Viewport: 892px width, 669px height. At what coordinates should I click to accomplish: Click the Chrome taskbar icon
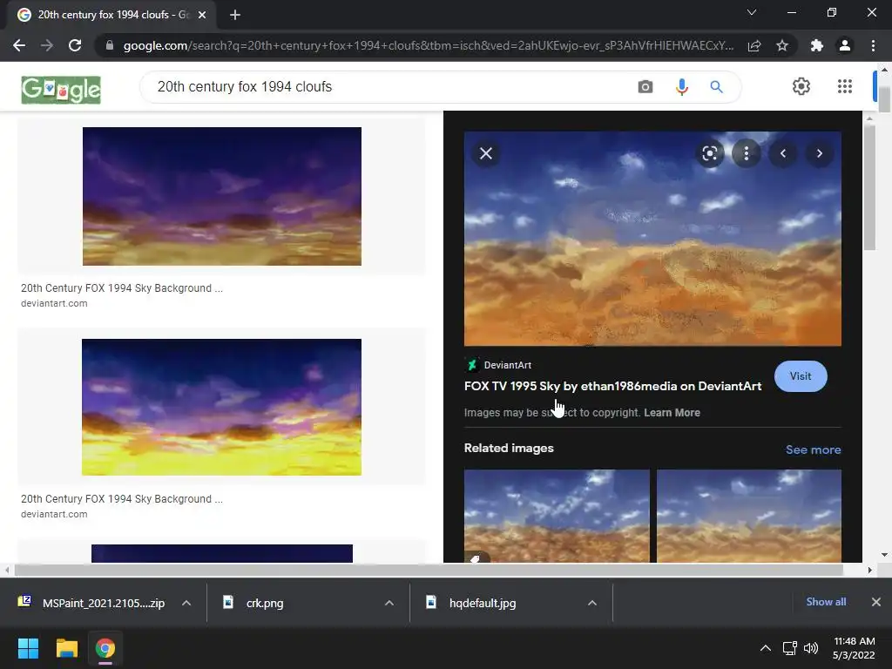(x=105, y=648)
